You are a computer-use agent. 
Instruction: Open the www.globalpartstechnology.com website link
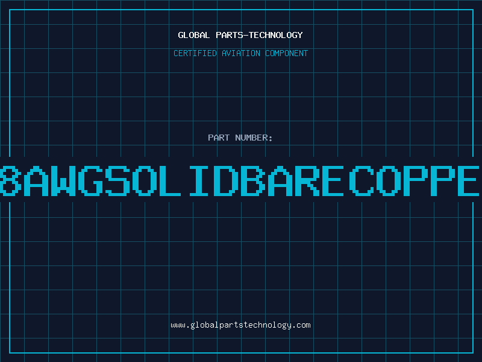click(x=240, y=325)
